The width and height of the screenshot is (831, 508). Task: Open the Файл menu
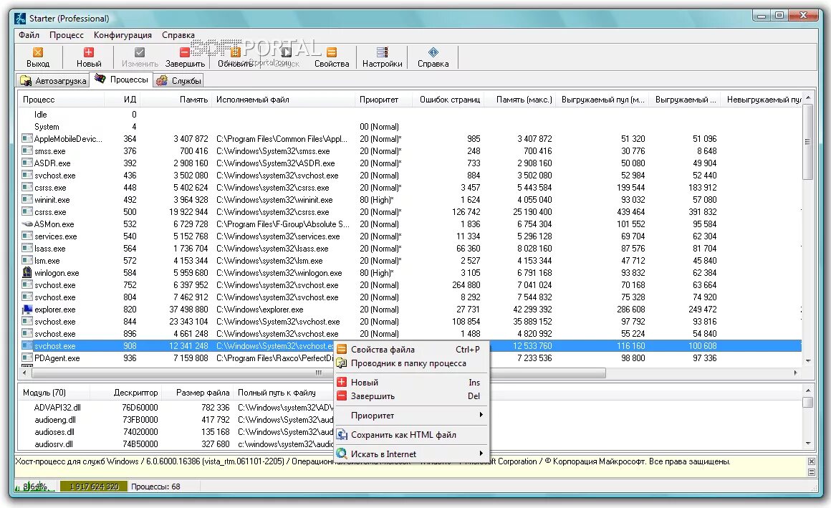tap(29, 35)
